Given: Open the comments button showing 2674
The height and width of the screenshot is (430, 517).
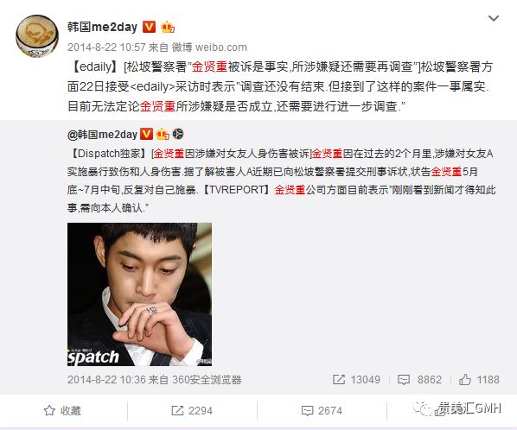Looking at the screenshot, I should 322,411.
